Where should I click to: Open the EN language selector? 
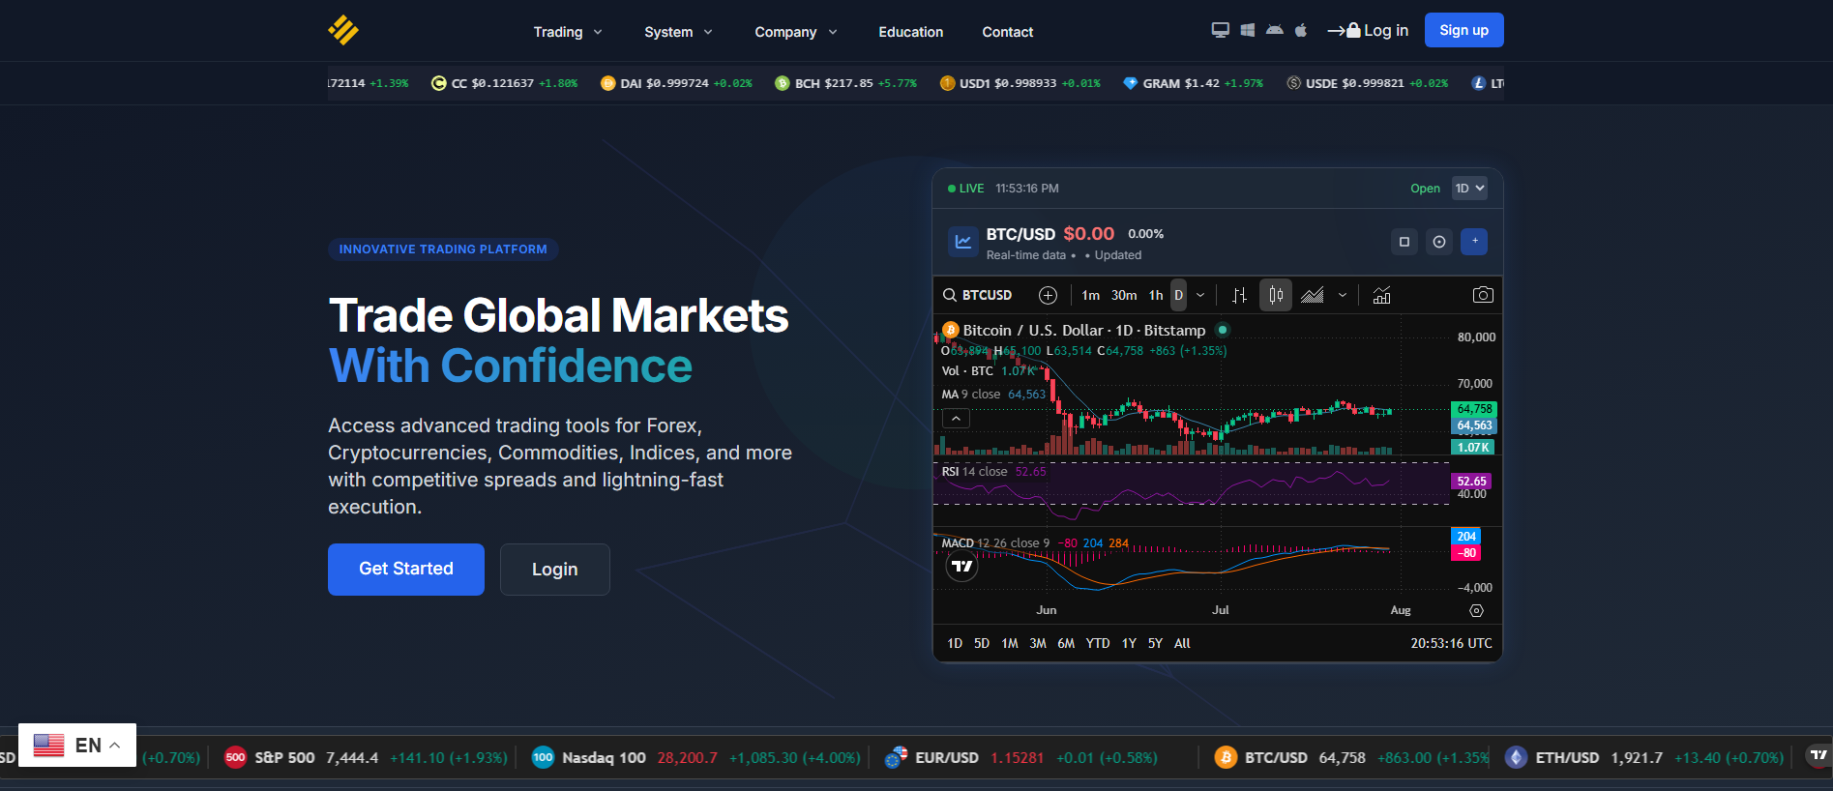click(77, 745)
